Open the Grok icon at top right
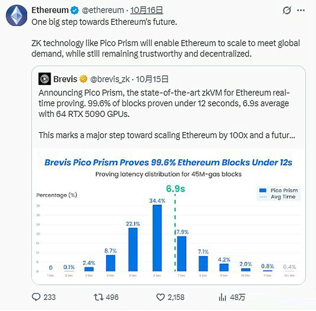Image resolution: width=316 pixels, height=311 pixels. click(287, 11)
